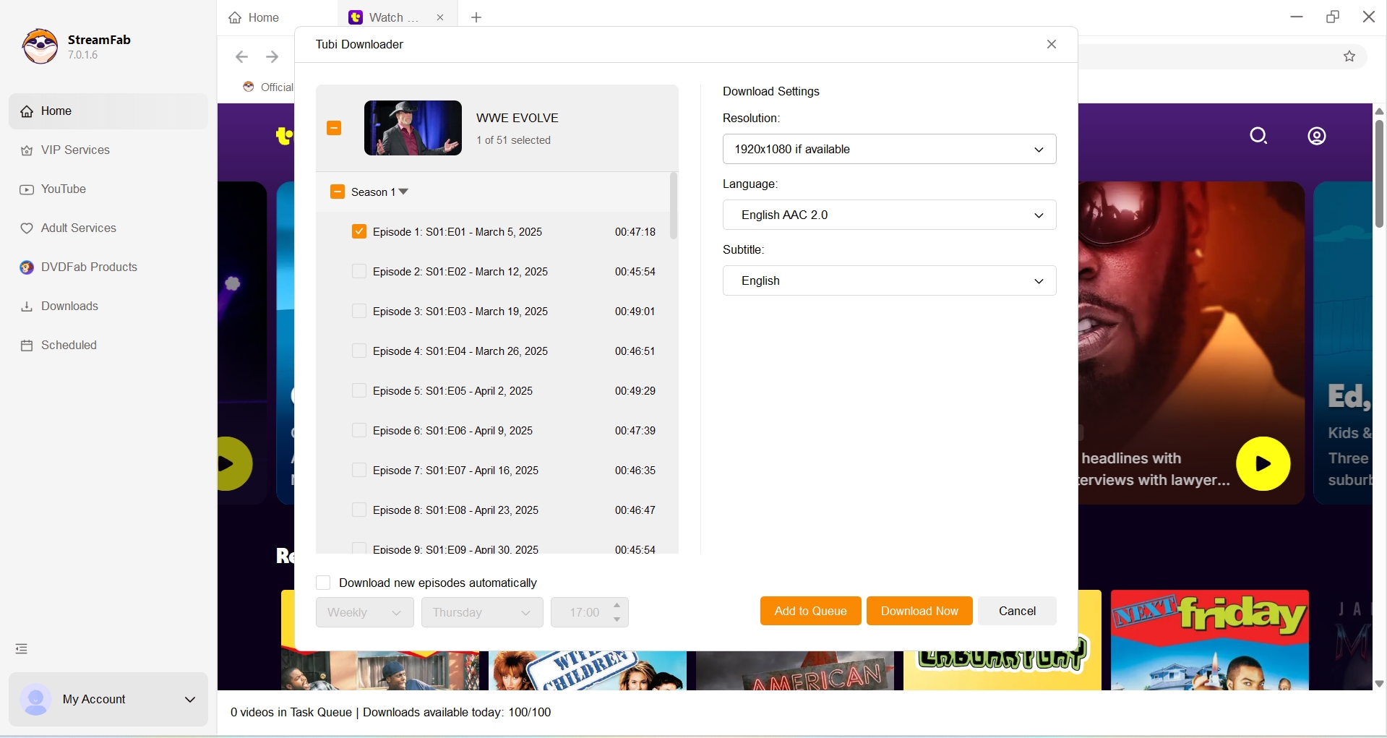Open the Home section in sidebar

click(x=57, y=111)
